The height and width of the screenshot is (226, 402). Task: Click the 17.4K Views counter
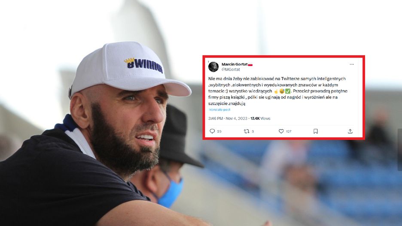click(260, 118)
